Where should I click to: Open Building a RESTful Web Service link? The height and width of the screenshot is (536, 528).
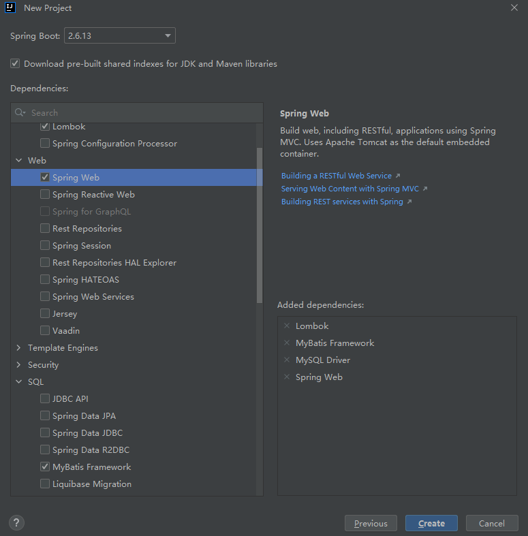click(337, 176)
